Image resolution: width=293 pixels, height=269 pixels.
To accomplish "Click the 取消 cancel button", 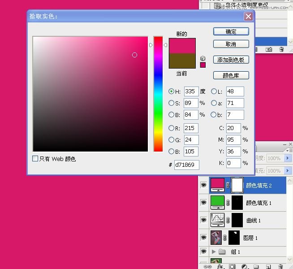I will point(231,44).
